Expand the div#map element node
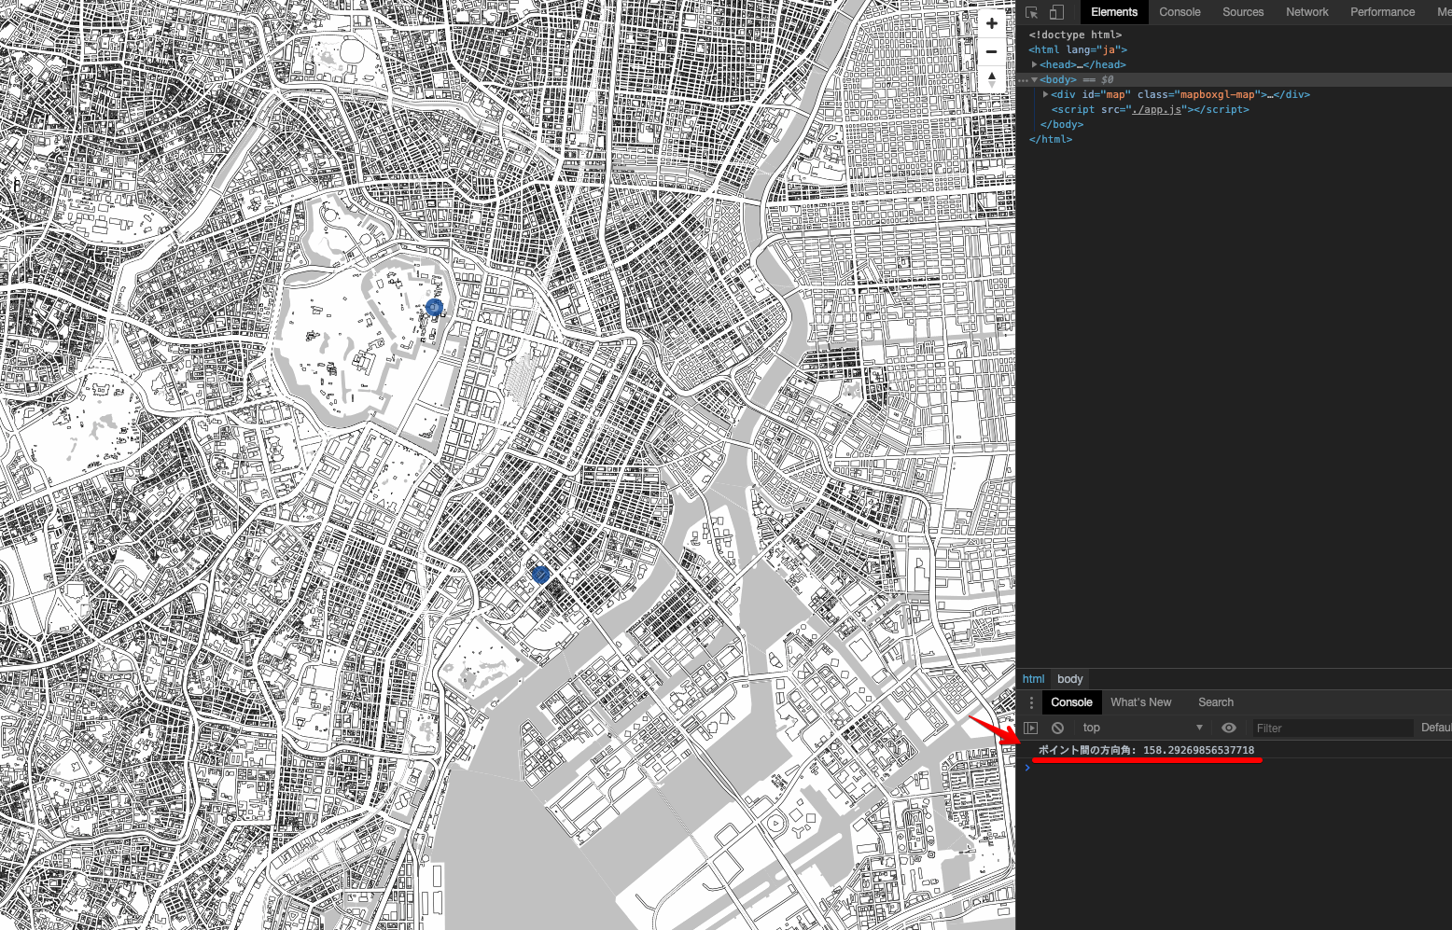This screenshot has width=1452, height=930. pos(1045,94)
